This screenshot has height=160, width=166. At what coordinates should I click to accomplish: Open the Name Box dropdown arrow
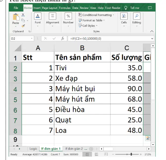[x=32, y=38]
